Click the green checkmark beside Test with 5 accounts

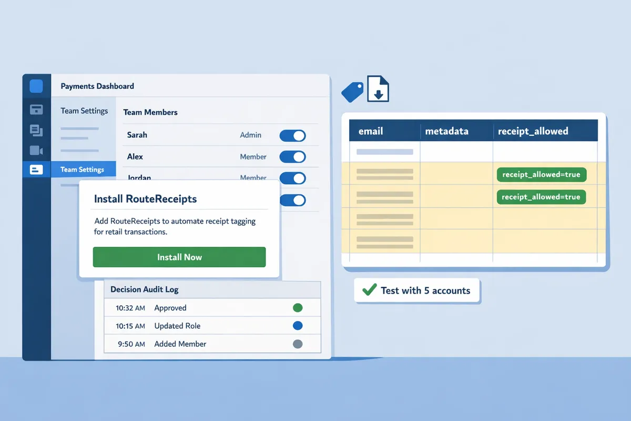click(370, 289)
